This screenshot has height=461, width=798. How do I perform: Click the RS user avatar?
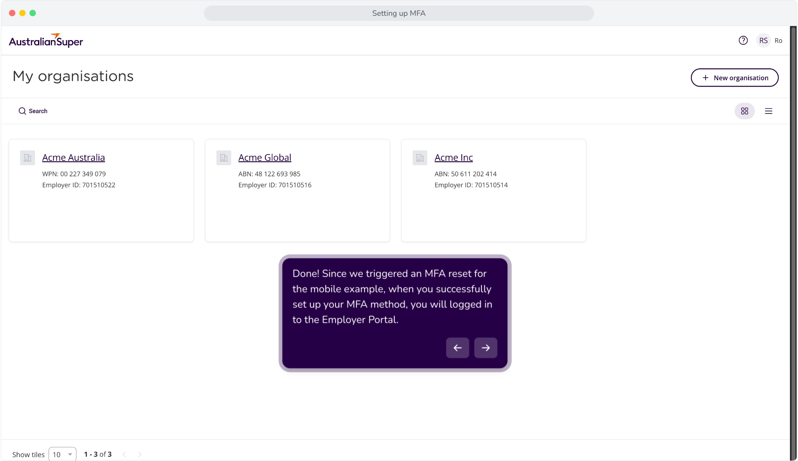763,41
